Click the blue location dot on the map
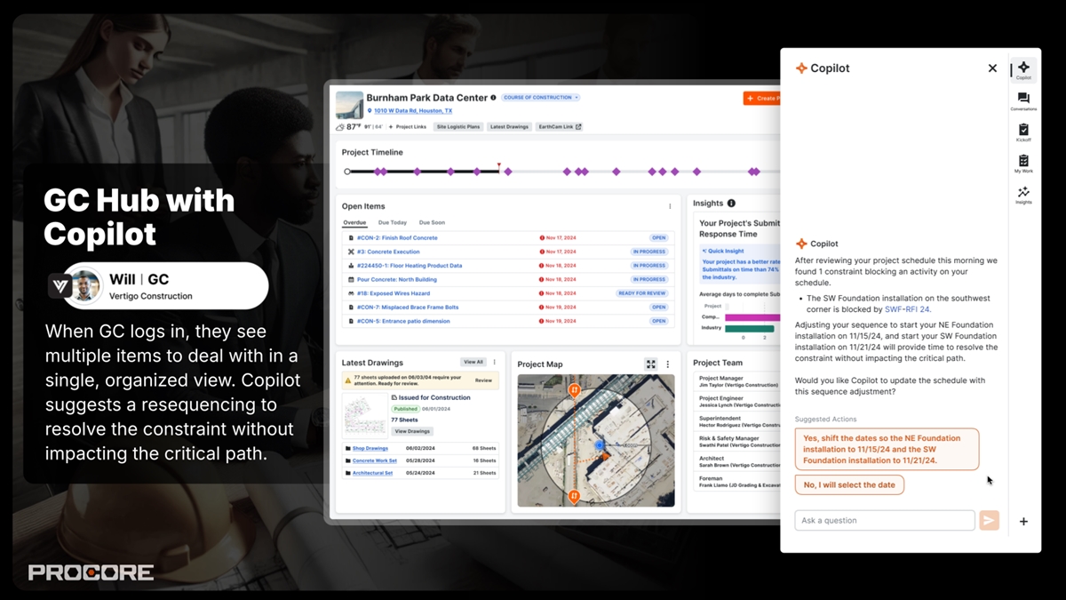The height and width of the screenshot is (600, 1066). tap(600, 444)
